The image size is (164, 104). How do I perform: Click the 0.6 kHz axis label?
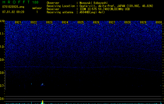[2, 99]
